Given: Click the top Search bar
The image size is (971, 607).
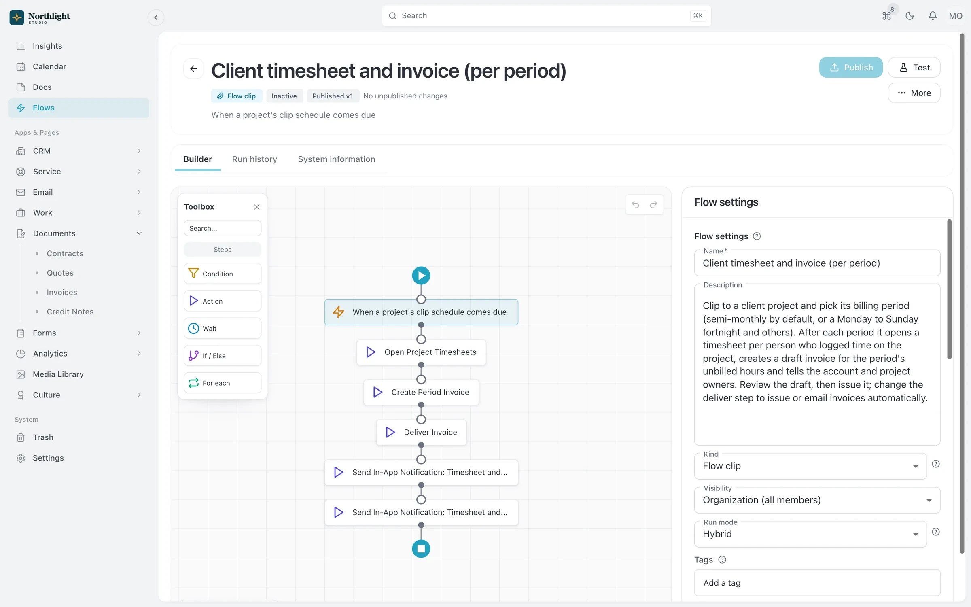Looking at the screenshot, I should click(547, 16).
